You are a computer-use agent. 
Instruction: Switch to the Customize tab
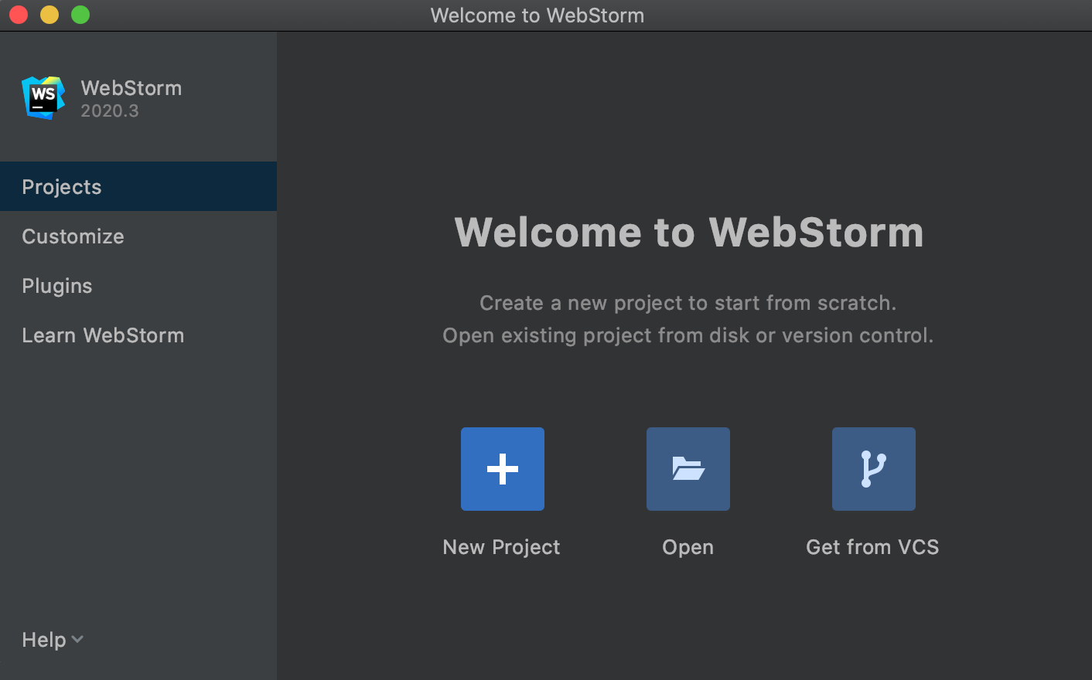pyautogui.click(x=138, y=236)
